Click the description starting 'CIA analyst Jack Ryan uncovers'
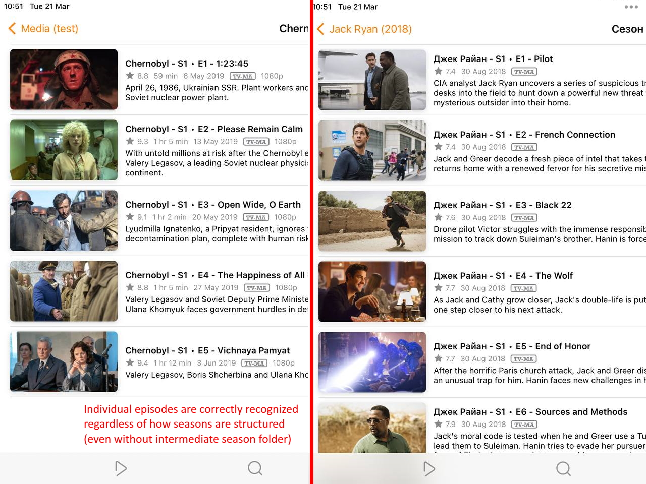This screenshot has width=646, height=484. coord(540,93)
